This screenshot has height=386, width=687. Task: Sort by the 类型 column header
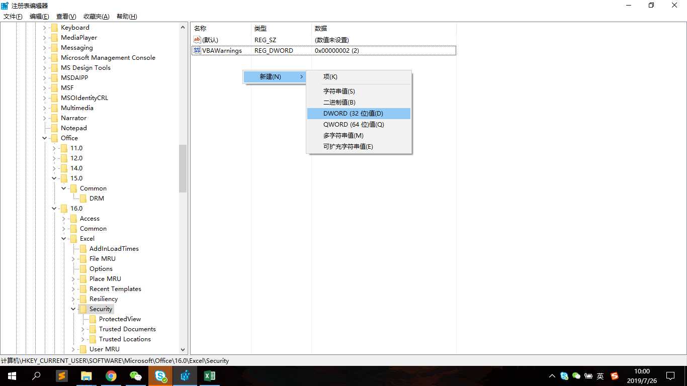pyautogui.click(x=281, y=29)
